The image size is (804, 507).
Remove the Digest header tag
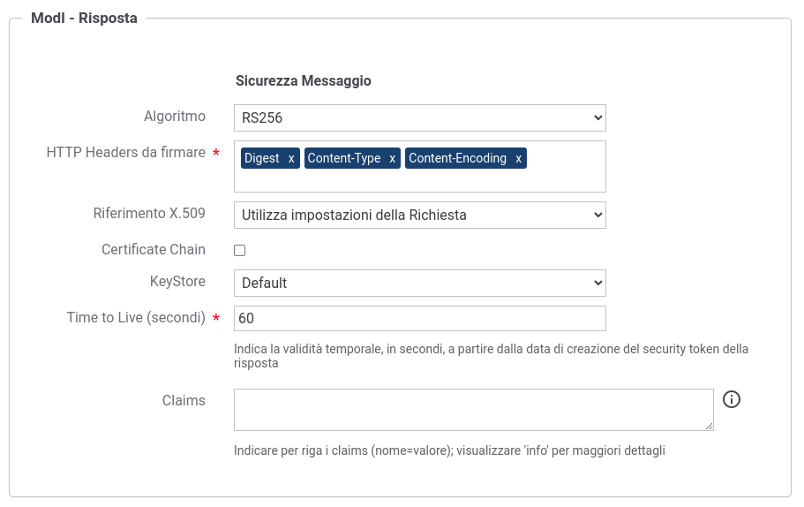coord(290,159)
